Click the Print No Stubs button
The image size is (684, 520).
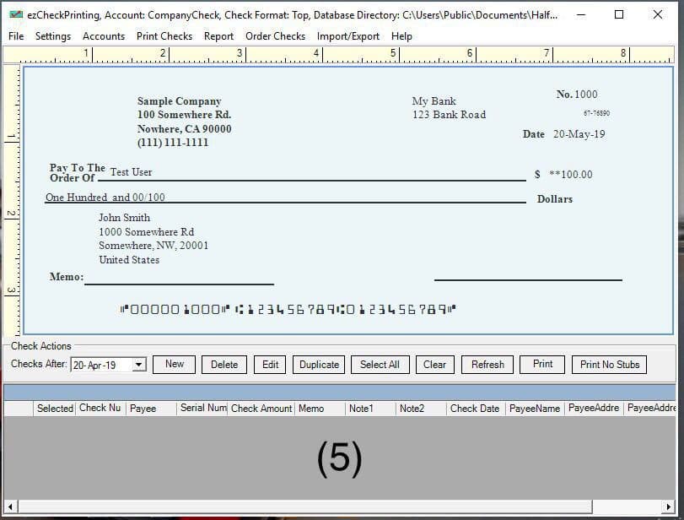610,365
